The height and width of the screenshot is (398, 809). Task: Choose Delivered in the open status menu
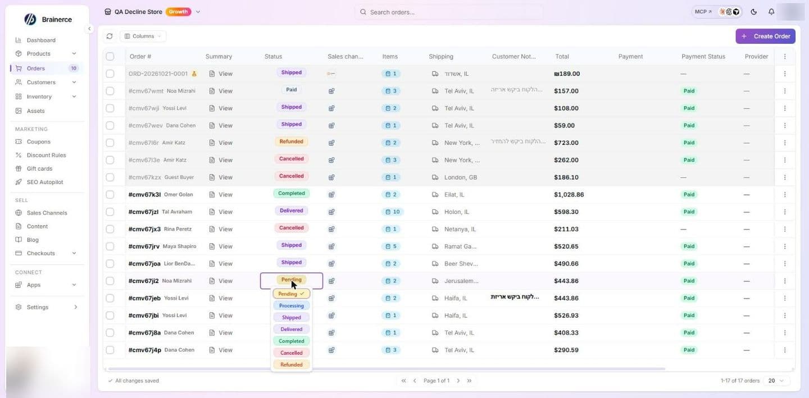(292, 330)
